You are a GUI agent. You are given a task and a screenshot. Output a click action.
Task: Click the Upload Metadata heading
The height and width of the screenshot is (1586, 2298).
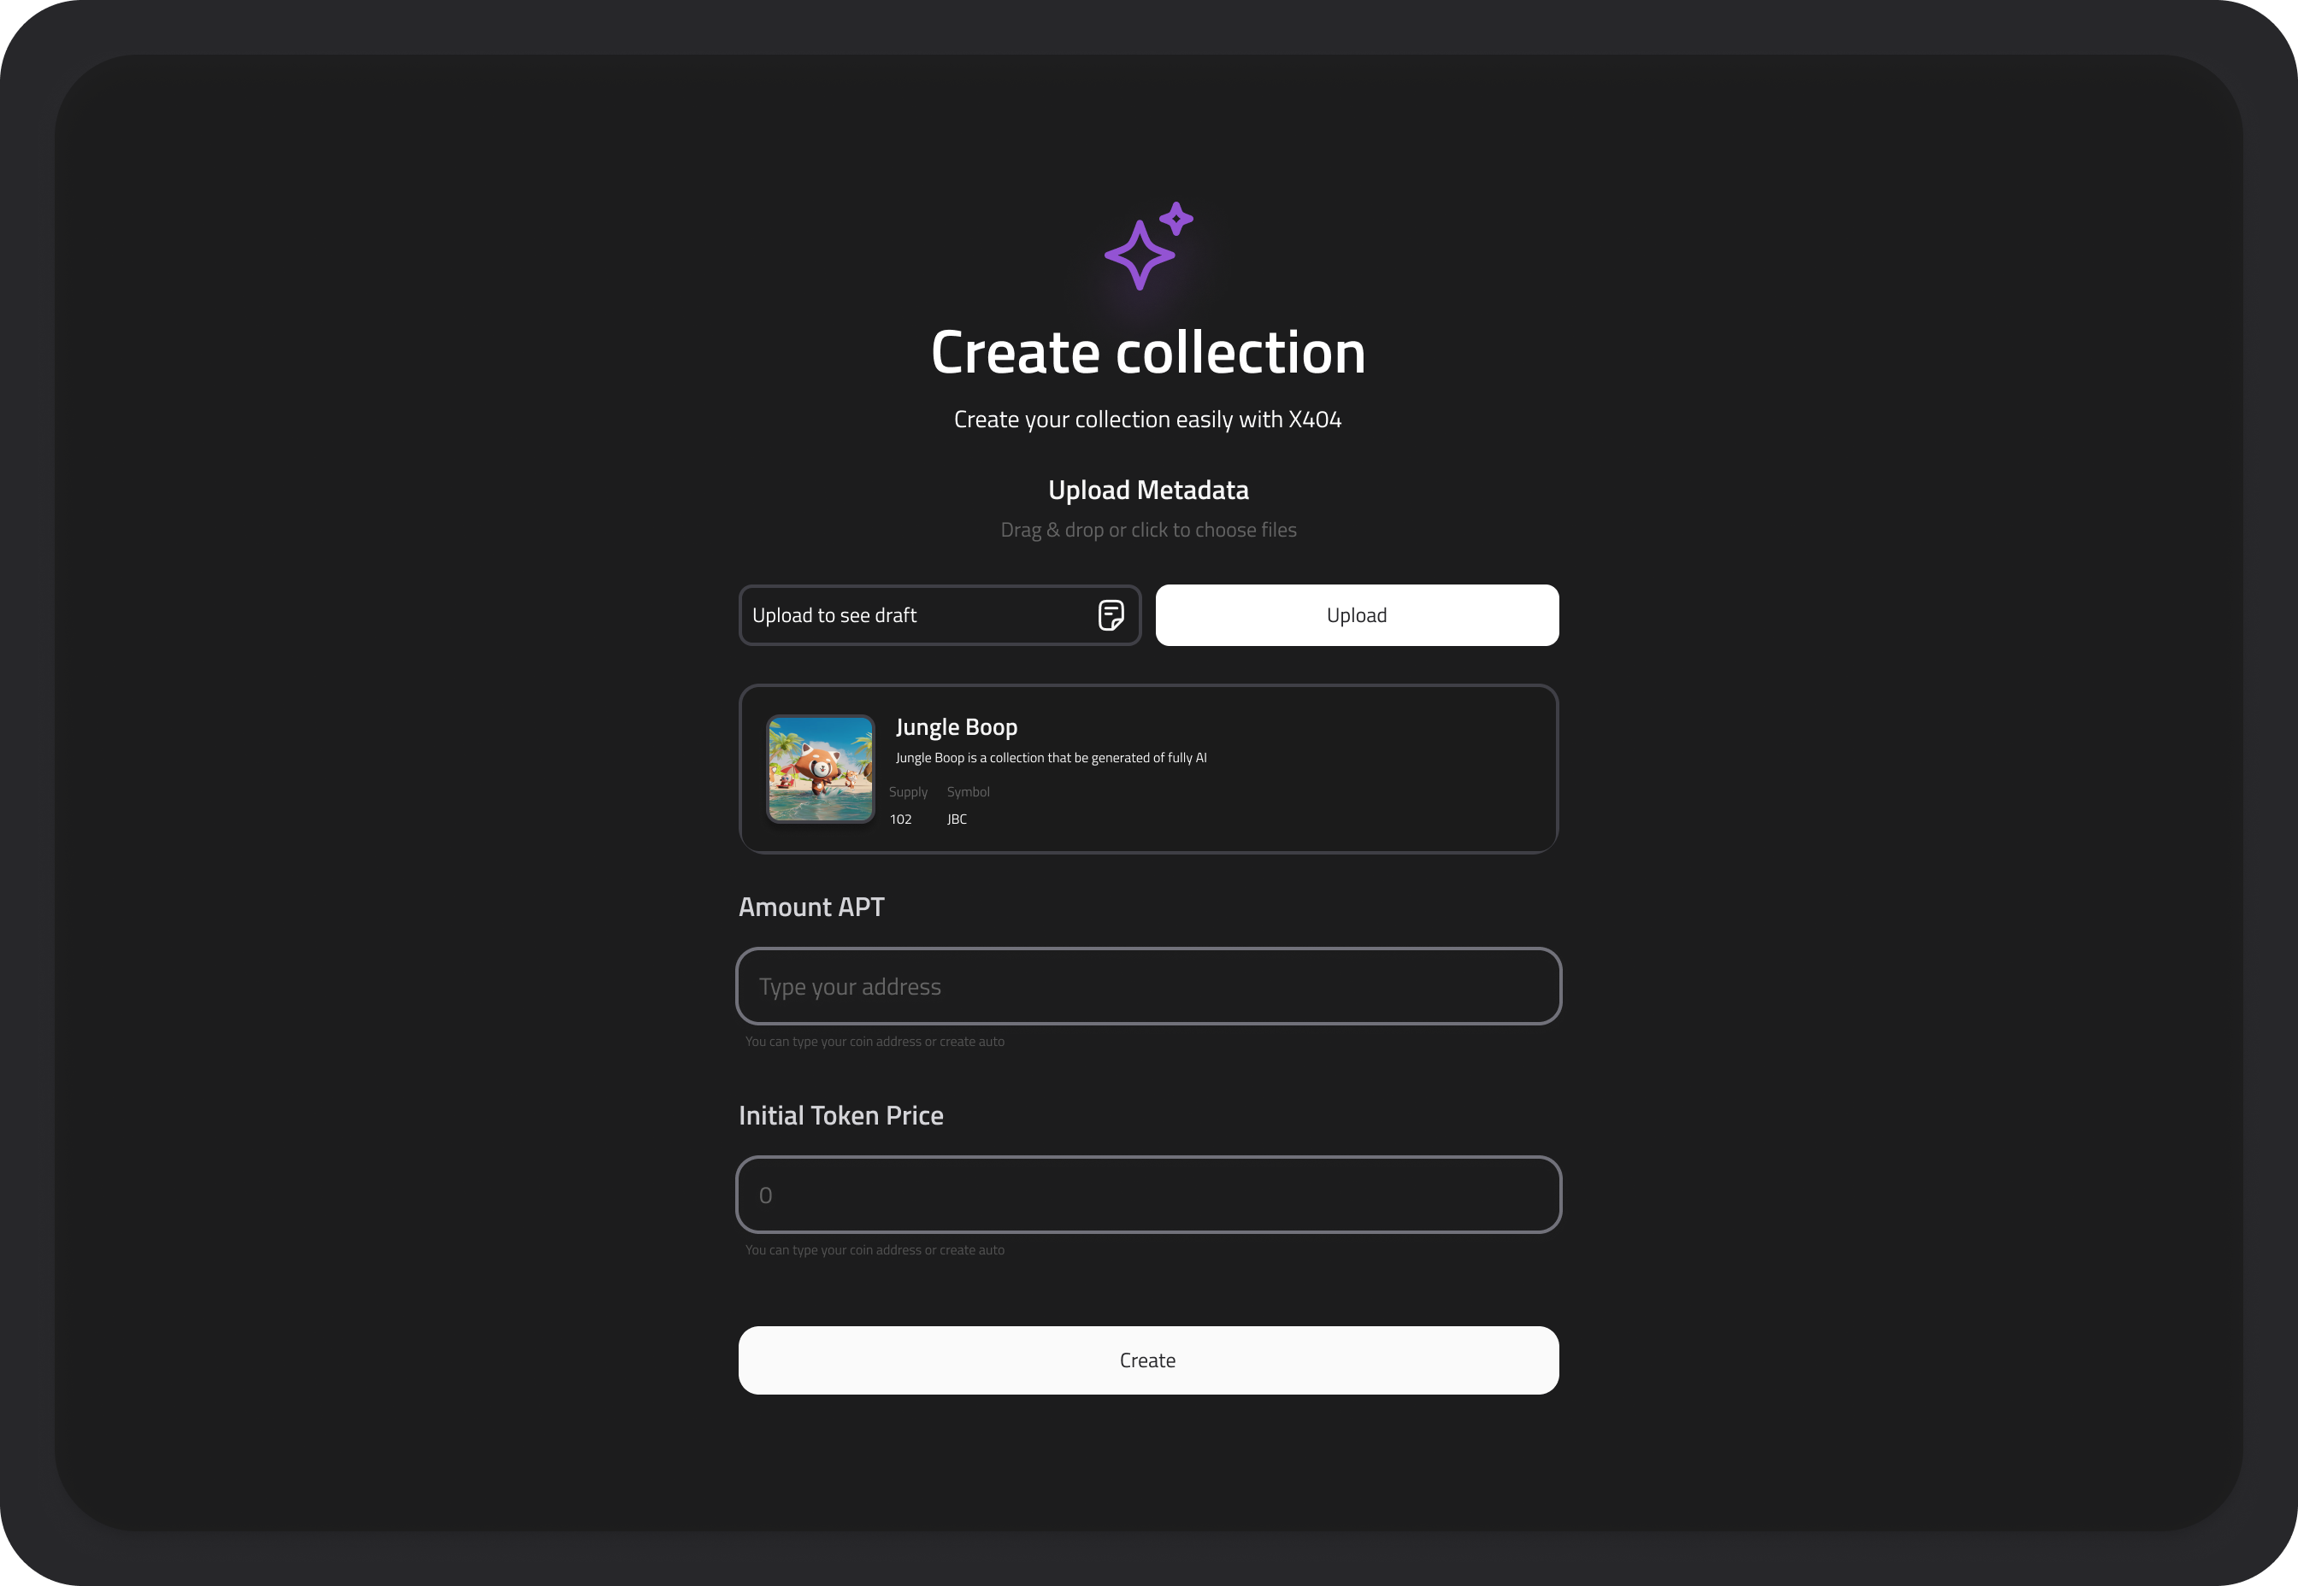(x=1148, y=490)
